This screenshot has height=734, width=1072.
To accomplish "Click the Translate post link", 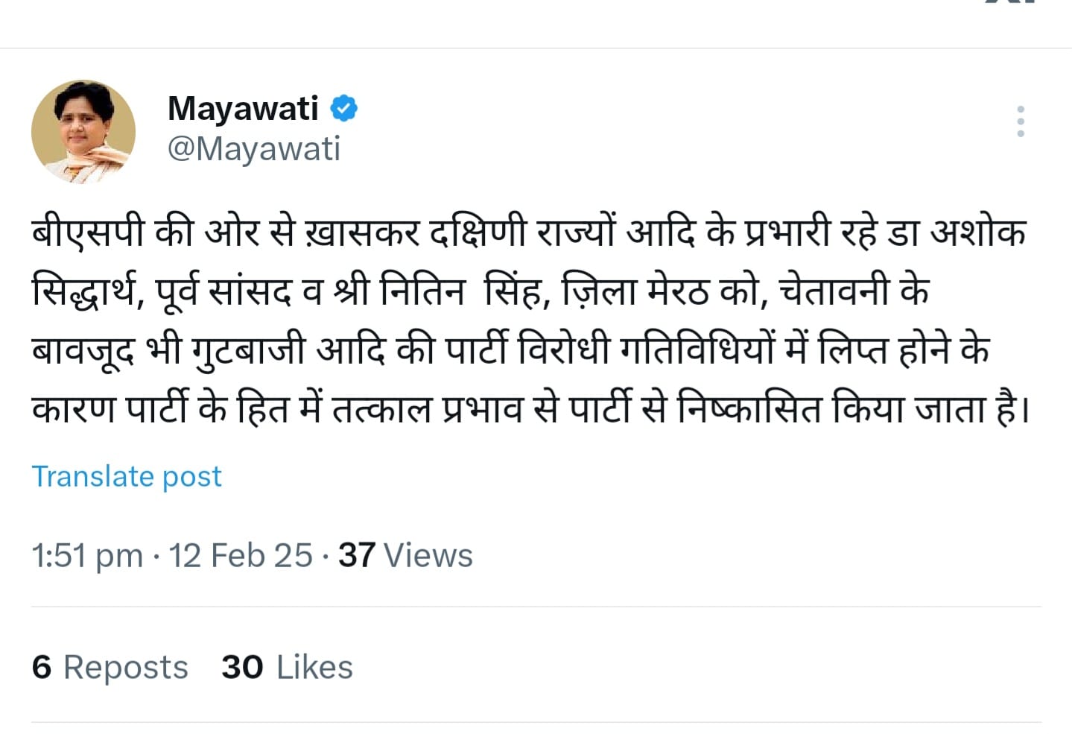I will coord(127,476).
